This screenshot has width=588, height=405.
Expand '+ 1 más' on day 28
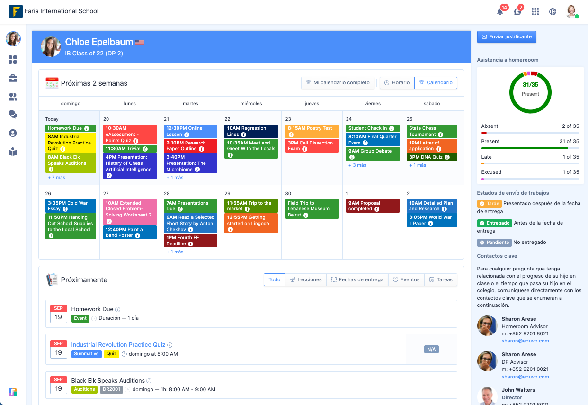click(175, 252)
